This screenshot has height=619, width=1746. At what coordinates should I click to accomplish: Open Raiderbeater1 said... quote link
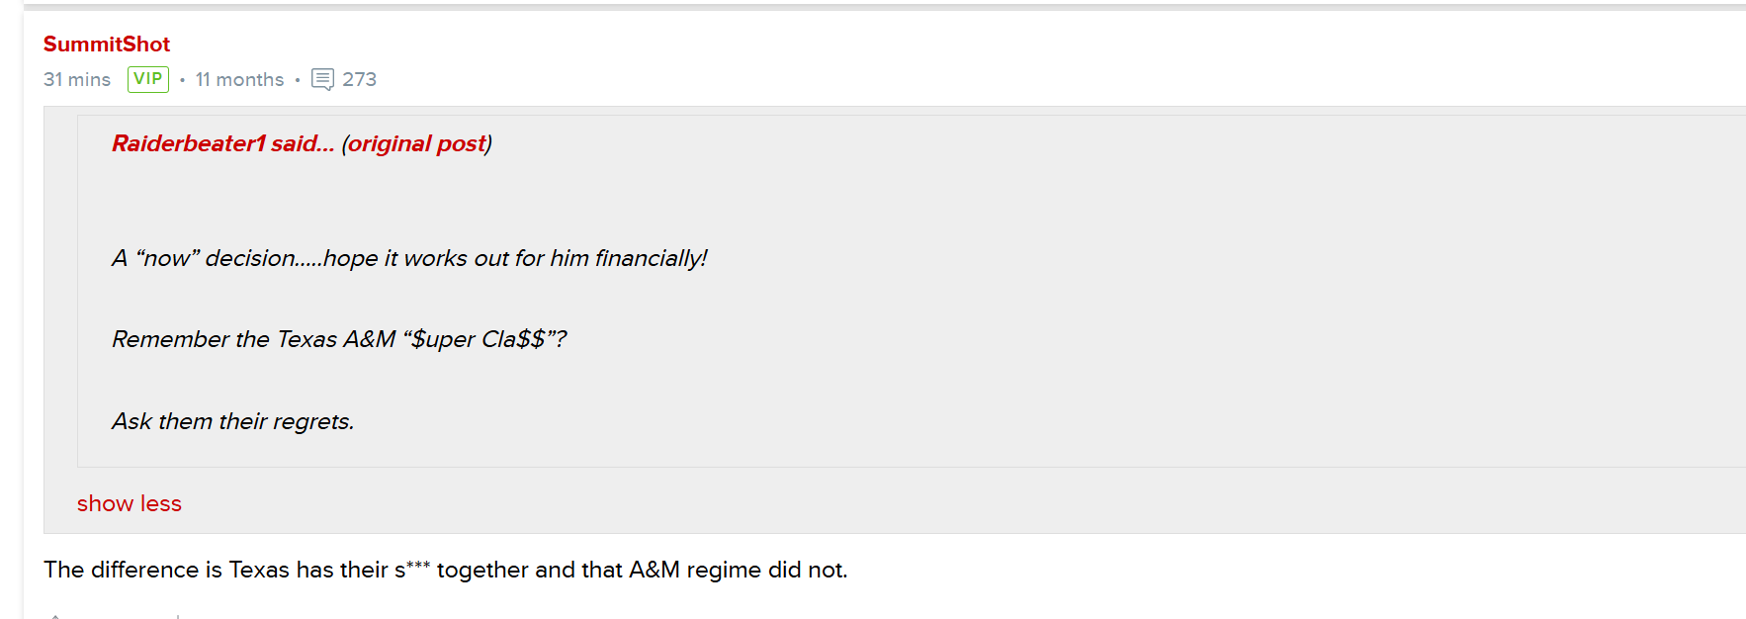(223, 143)
